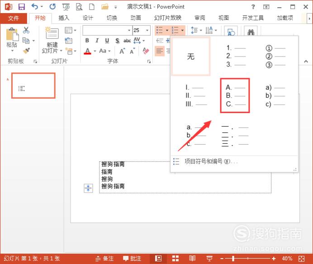Cut selection with the scissors icon
The height and width of the screenshot is (264, 313).
coord(26,30)
